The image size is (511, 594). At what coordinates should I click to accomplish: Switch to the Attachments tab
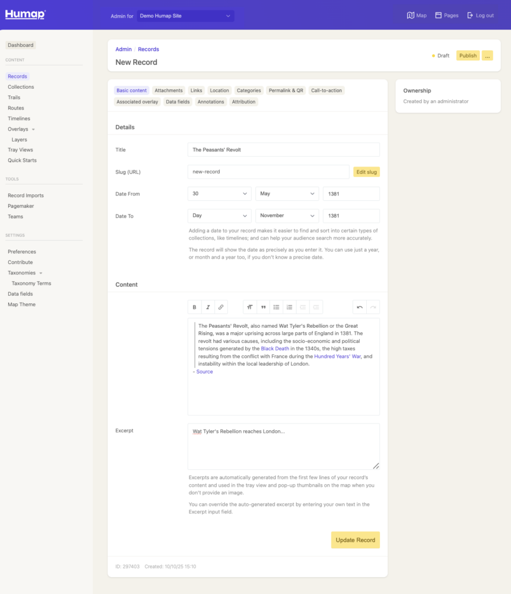pyautogui.click(x=168, y=90)
